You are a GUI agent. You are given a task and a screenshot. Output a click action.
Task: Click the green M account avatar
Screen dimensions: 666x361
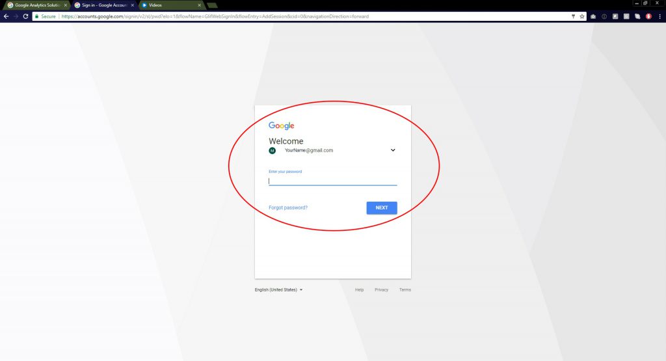coord(273,151)
